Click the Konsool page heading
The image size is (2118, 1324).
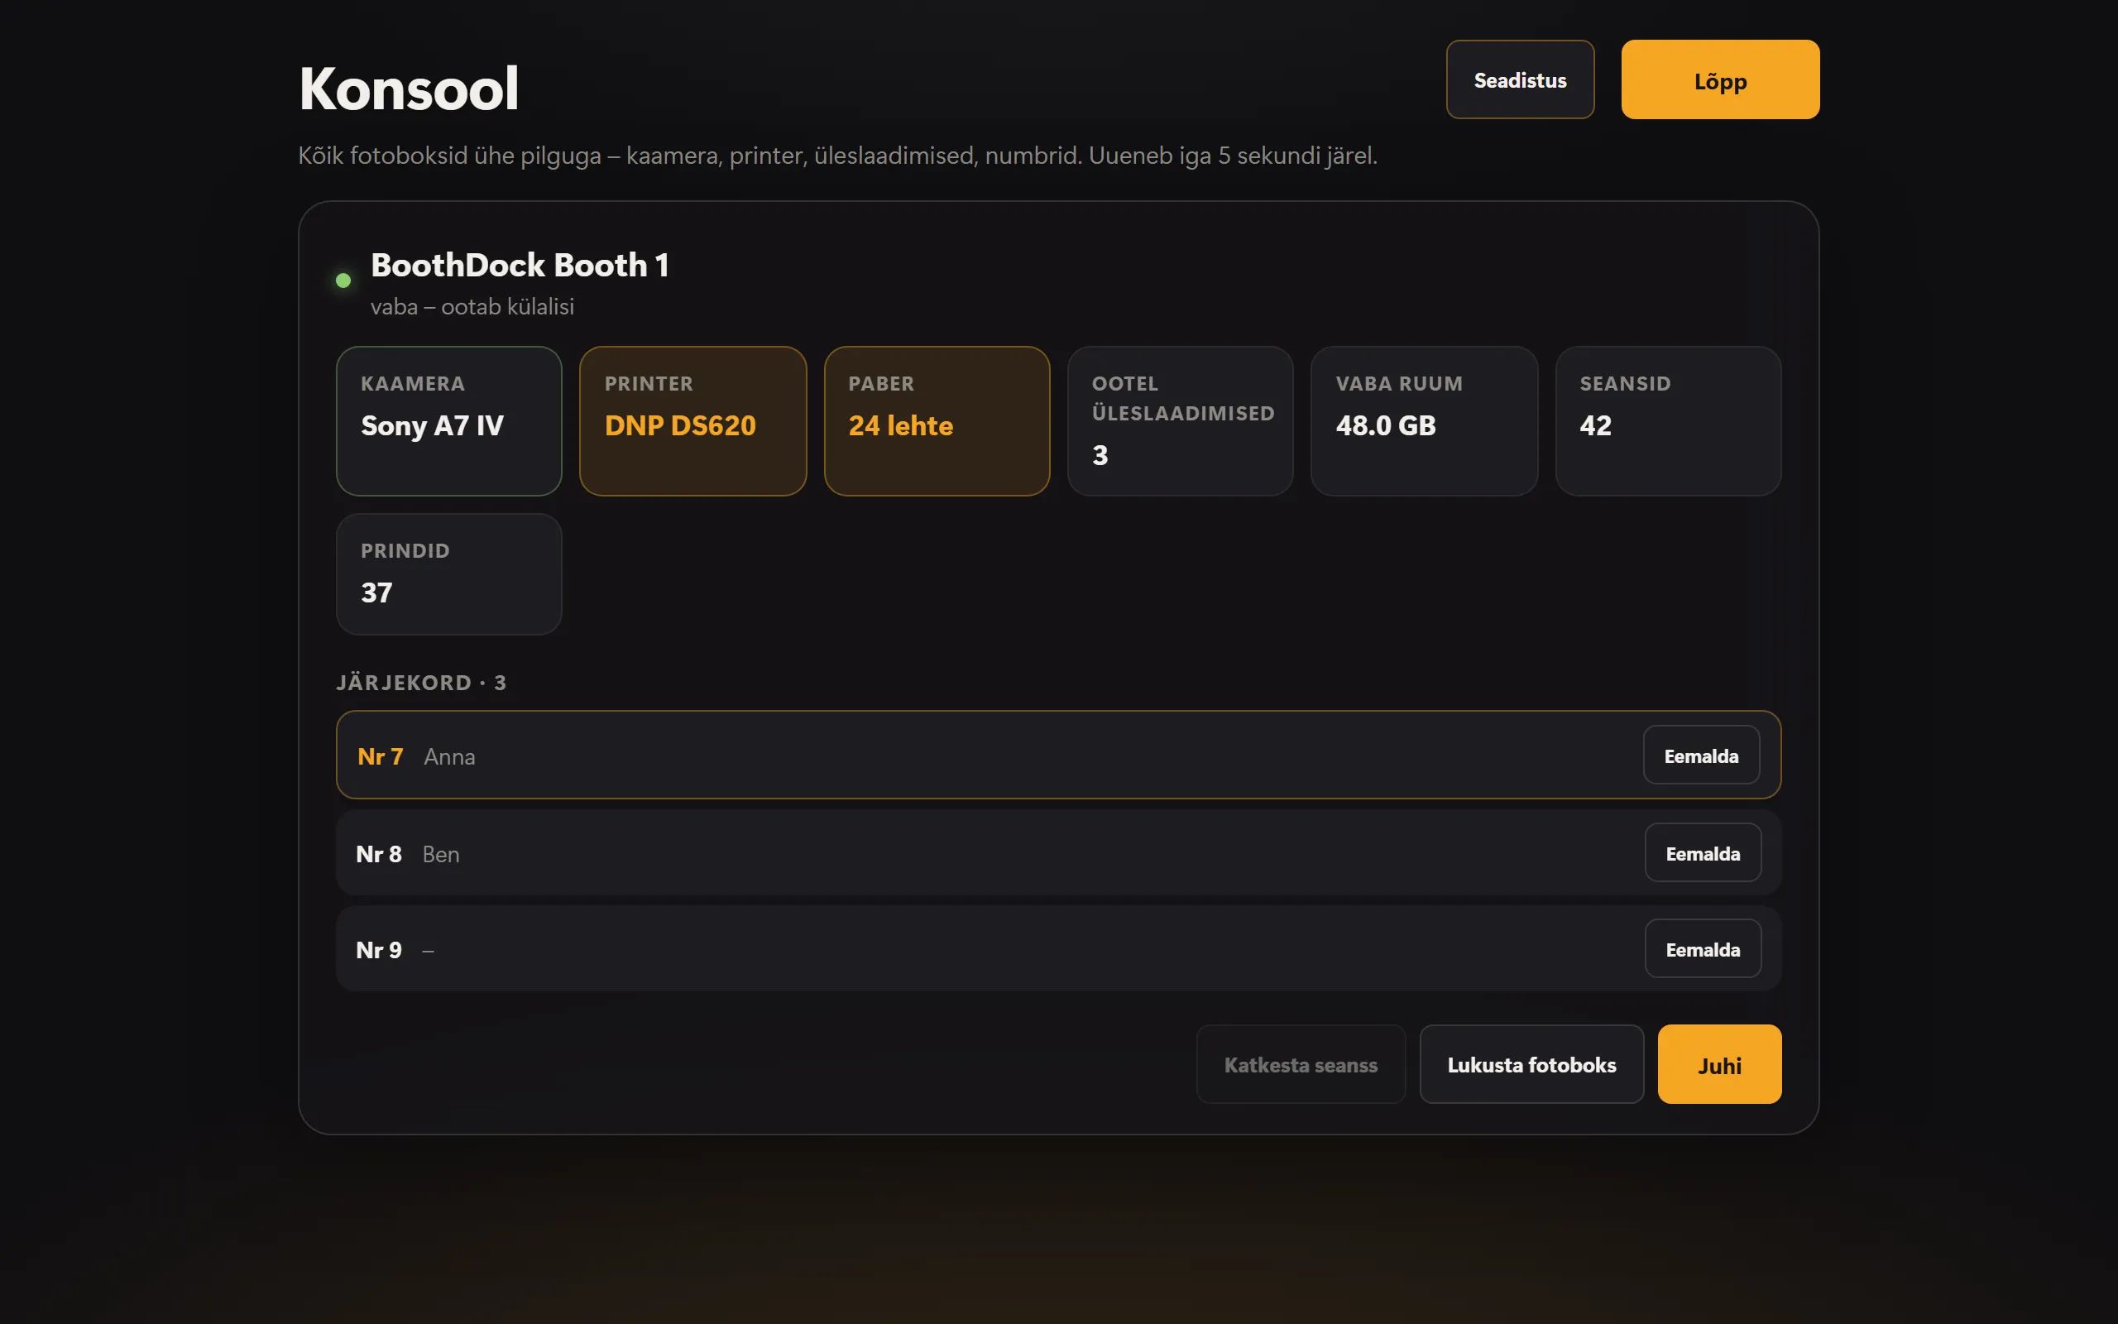coord(409,89)
